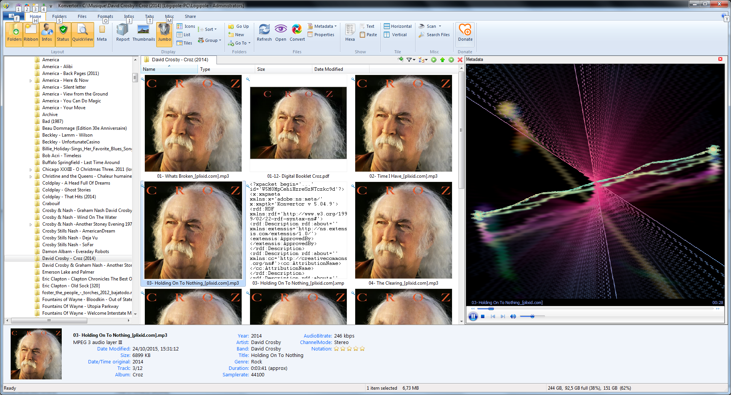Adjust the volume slider
Image resolution: width=731 pixels, height=395 pixels.
click(532, 316)
